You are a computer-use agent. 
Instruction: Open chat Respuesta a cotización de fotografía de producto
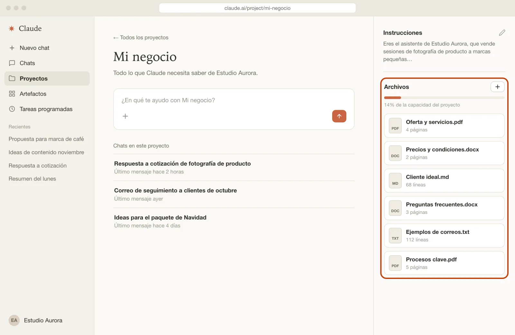[x=234, y=167]
